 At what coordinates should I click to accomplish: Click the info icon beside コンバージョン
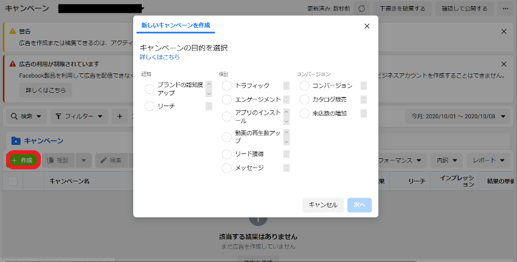coord(364,86)
